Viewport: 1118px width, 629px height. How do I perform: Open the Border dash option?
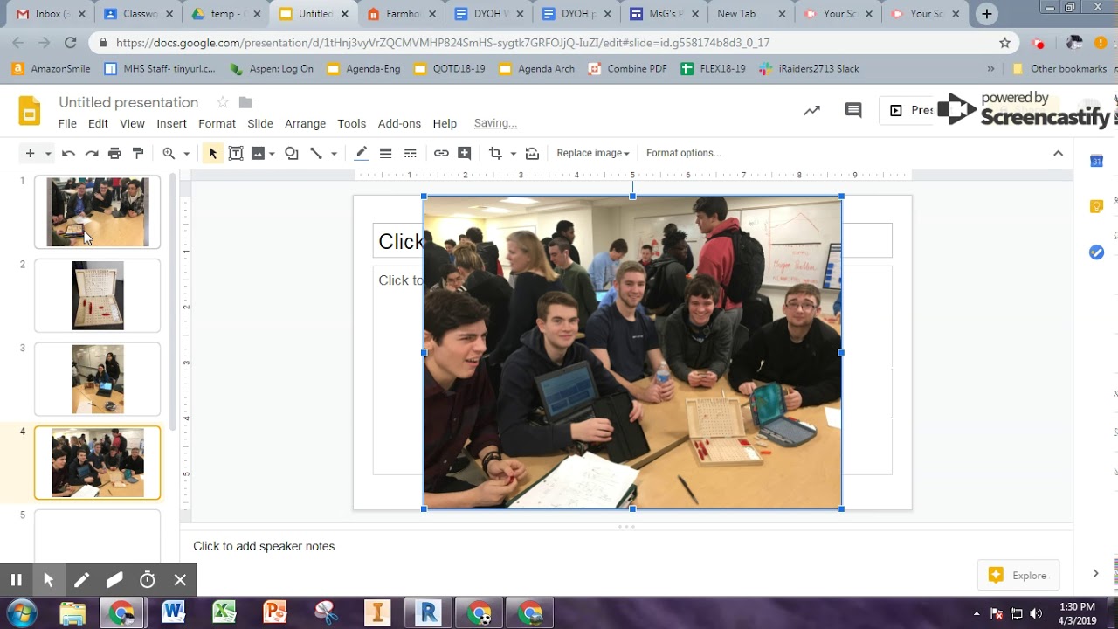point(410,153)
